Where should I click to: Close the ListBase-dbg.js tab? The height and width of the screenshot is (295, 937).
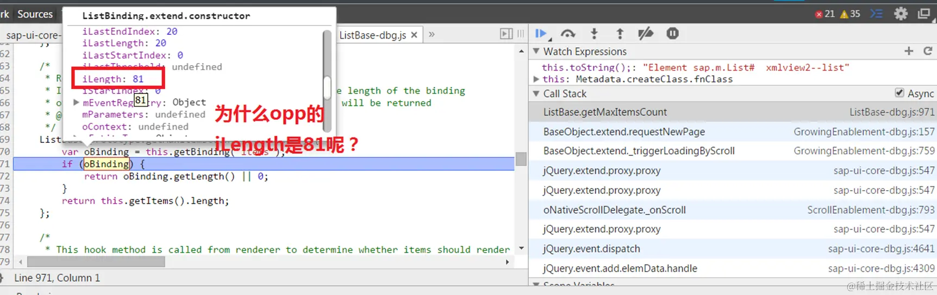[414, 35]
